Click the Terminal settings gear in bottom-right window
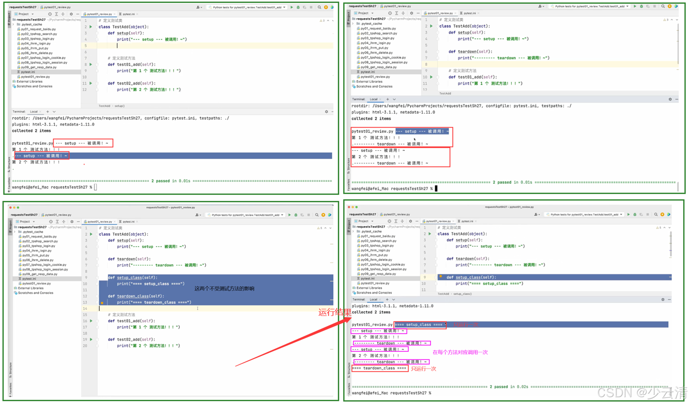The height and width of the screenshot is (404, 689). tap(663, 299)
